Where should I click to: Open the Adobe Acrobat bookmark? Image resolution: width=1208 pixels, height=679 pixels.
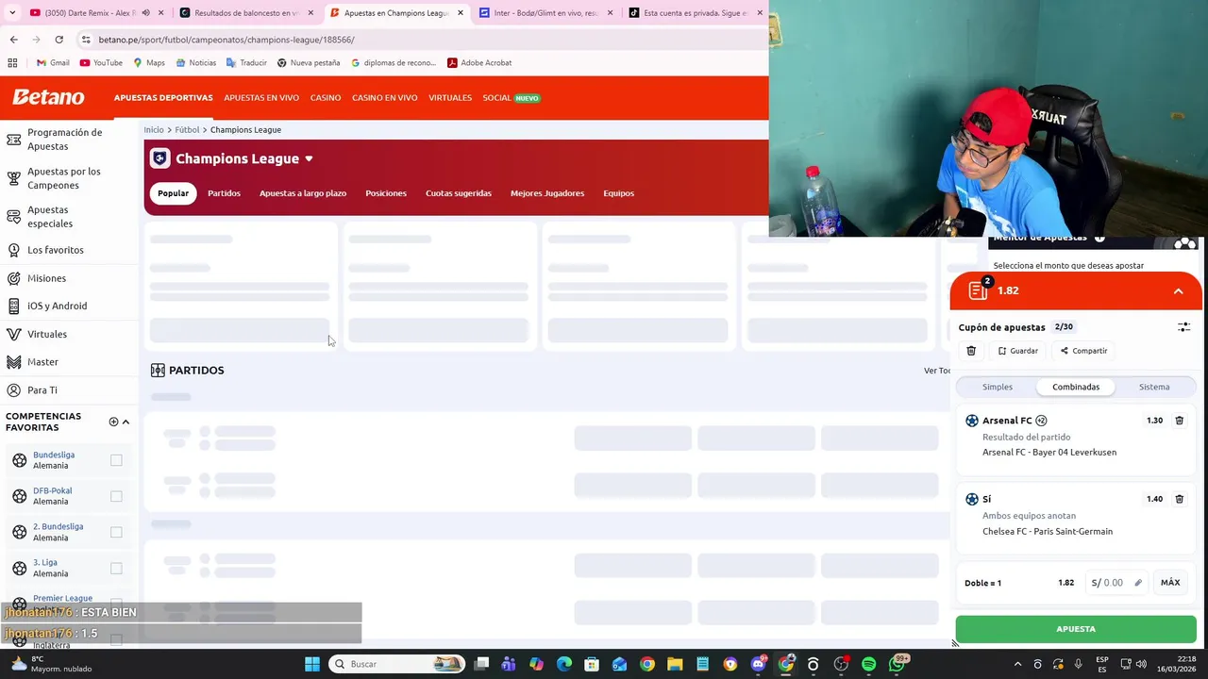tap(479, 63)
